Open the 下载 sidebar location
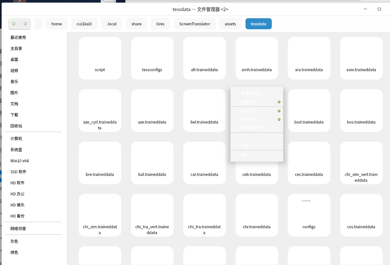 coord(14,115)
